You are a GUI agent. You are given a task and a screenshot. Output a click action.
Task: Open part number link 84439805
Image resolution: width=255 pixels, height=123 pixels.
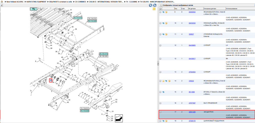[x=192, y=45]
